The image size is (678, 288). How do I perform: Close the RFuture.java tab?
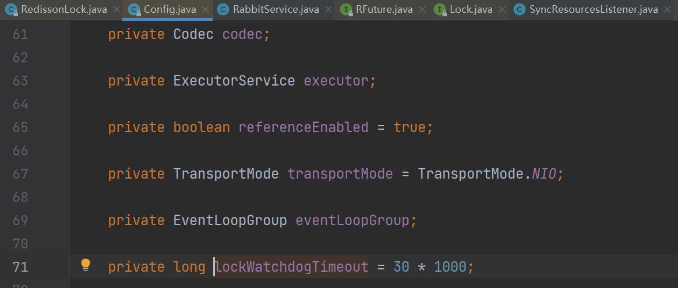(x=423, y=9)
